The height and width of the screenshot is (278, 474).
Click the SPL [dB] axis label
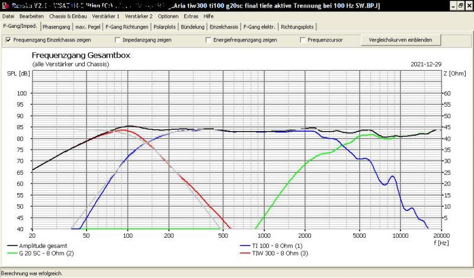18,74
